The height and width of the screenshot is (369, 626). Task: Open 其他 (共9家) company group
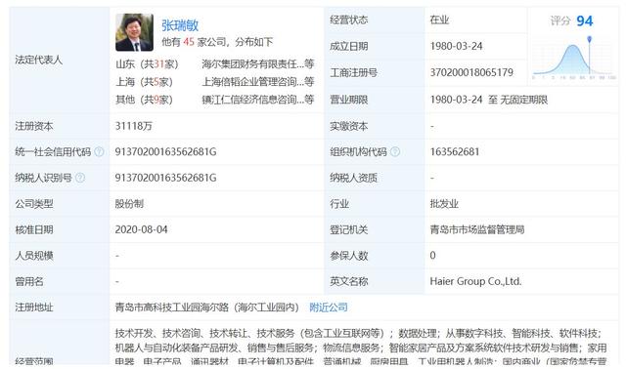point(144,100)
